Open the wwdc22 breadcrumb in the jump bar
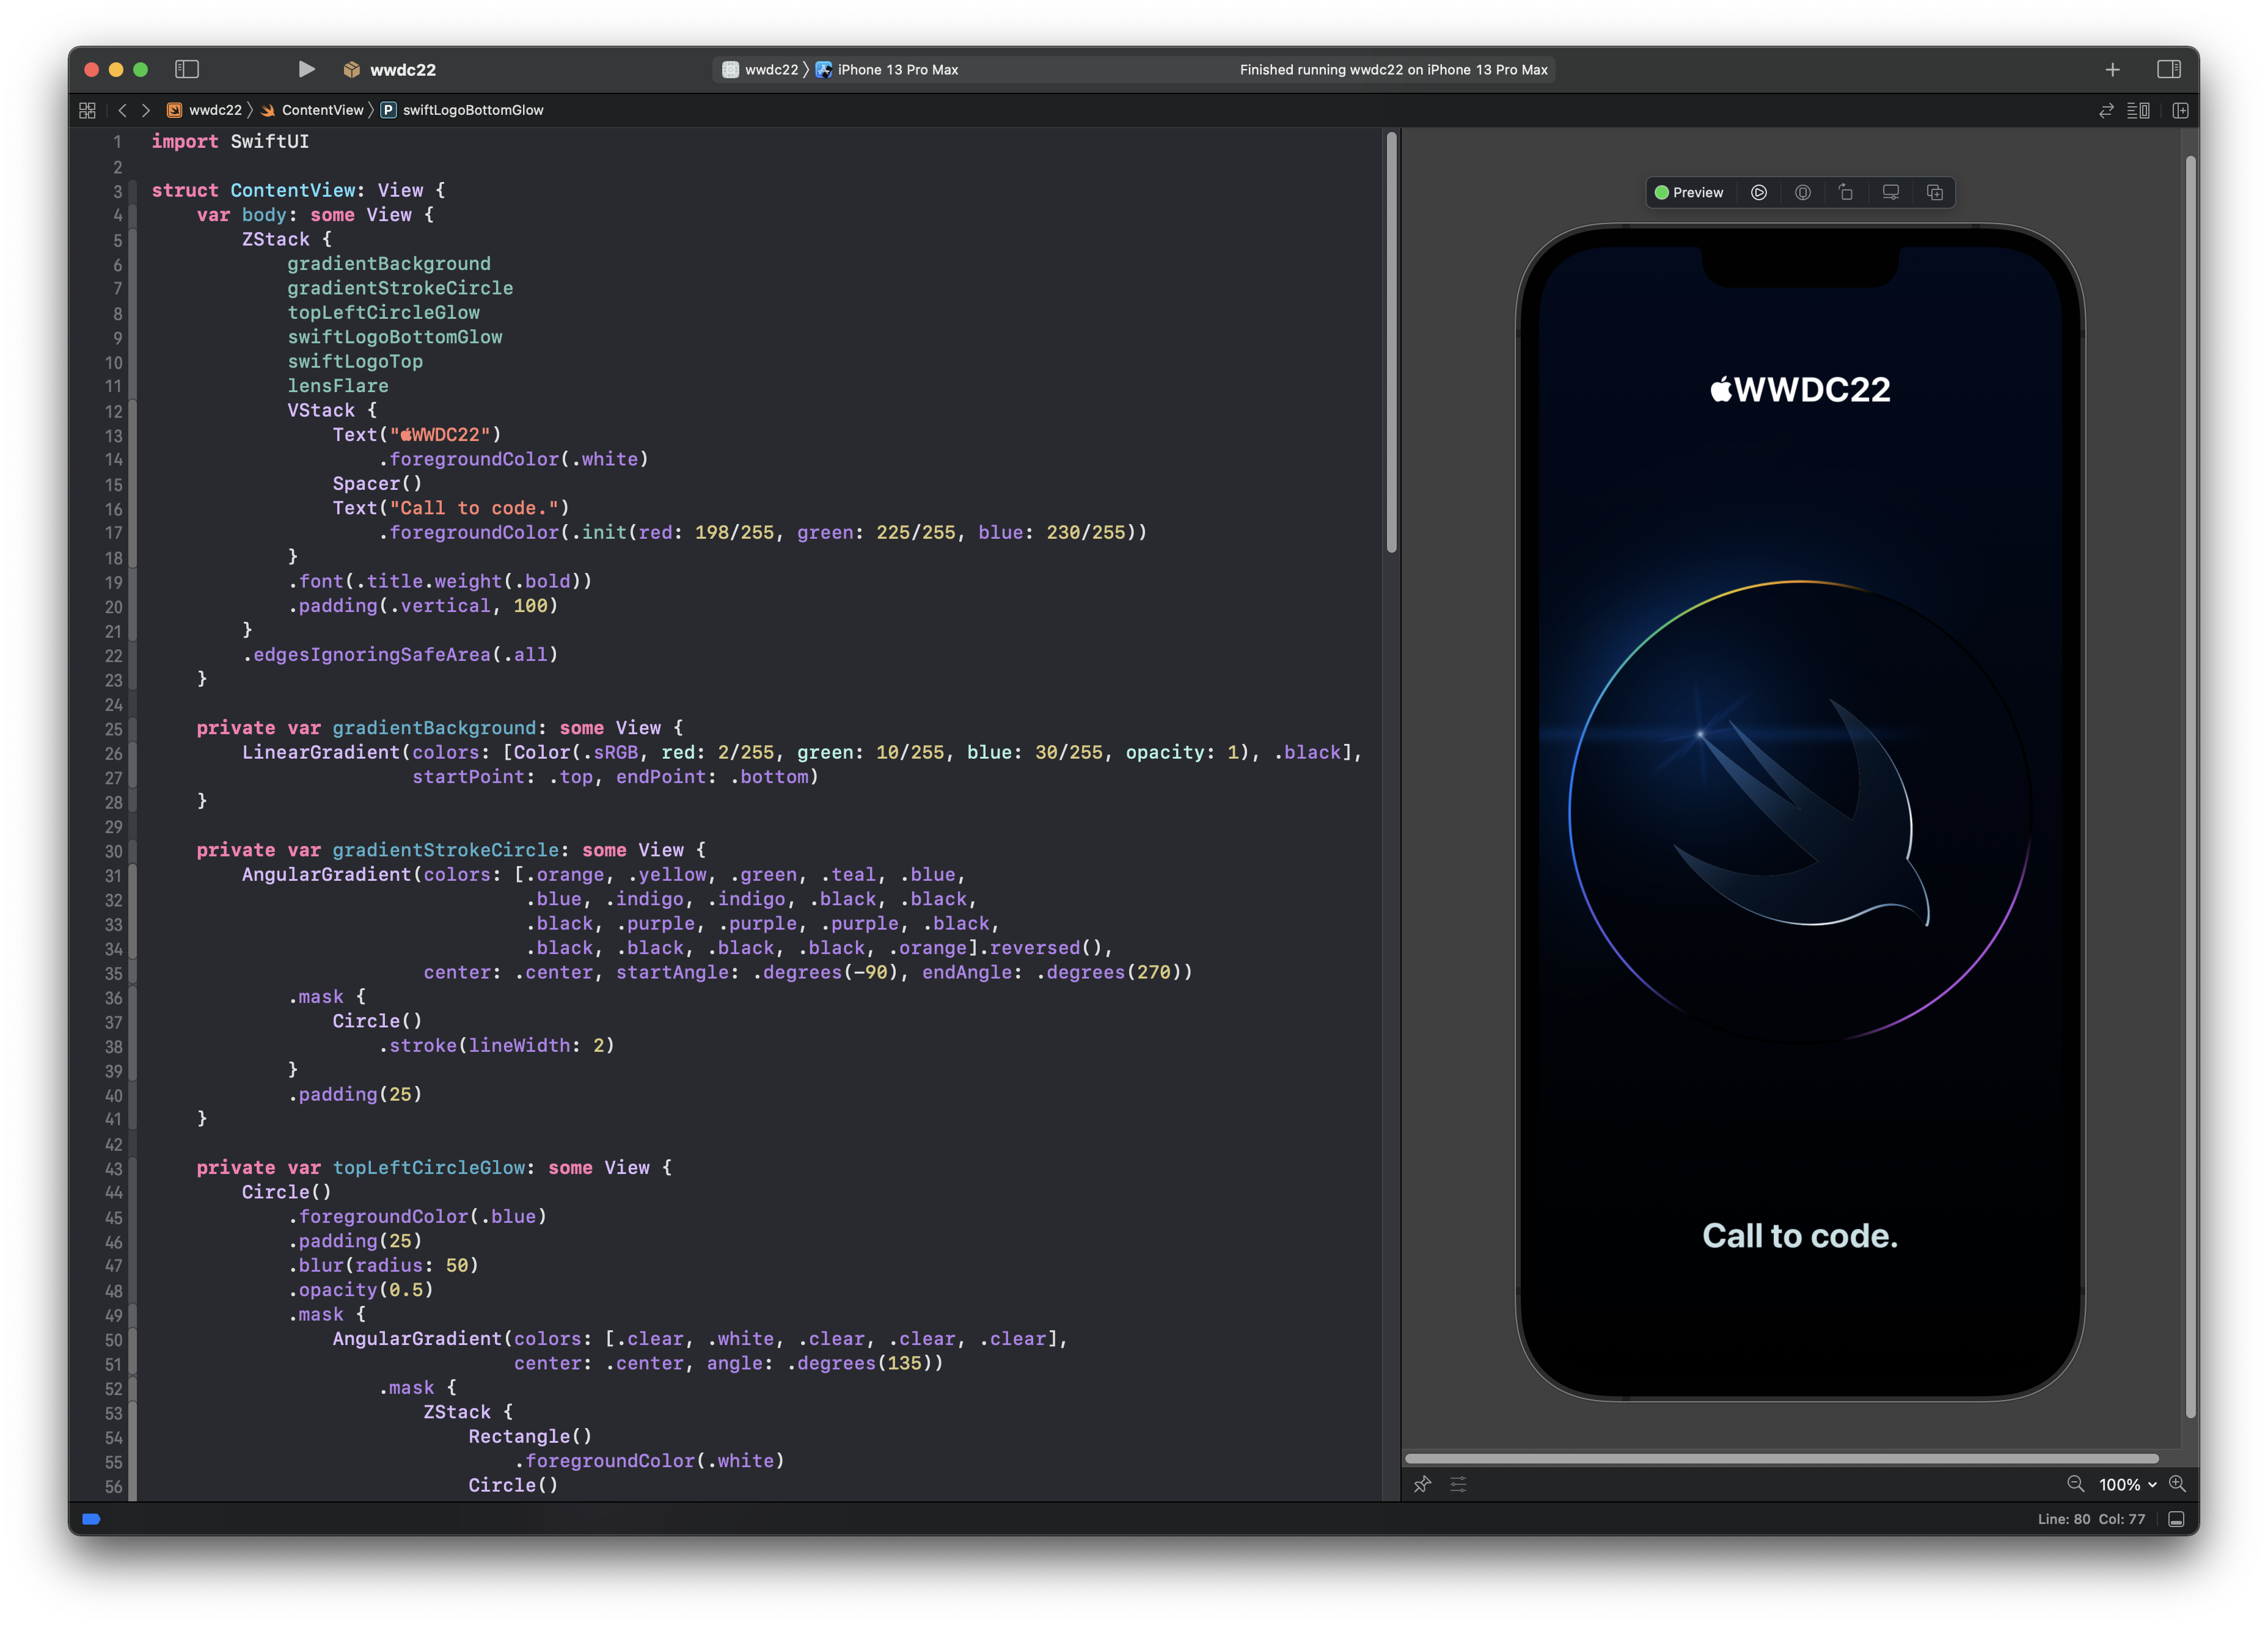 pos(214,110)
